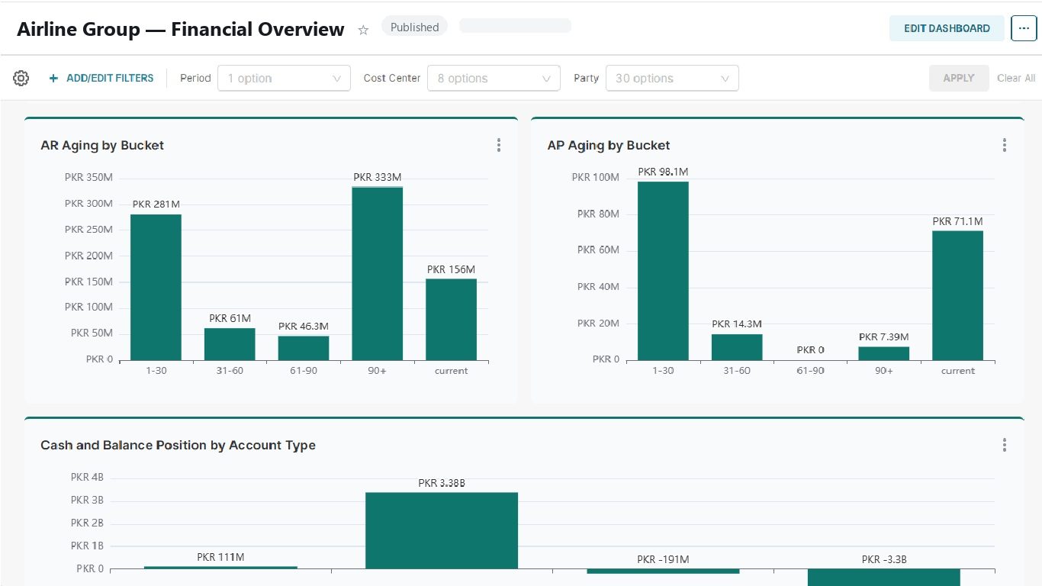Image resolution: width=1042 pixels, height=586 pixels.
Task: Click the PKR 7.39M label in AP Aging
Action: [883, 336]
